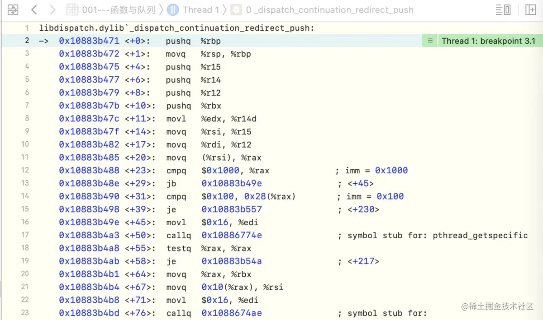Select address 0x10883b471
The height and width of the screenshot is (320, 543).
click(x=89, y=41)
